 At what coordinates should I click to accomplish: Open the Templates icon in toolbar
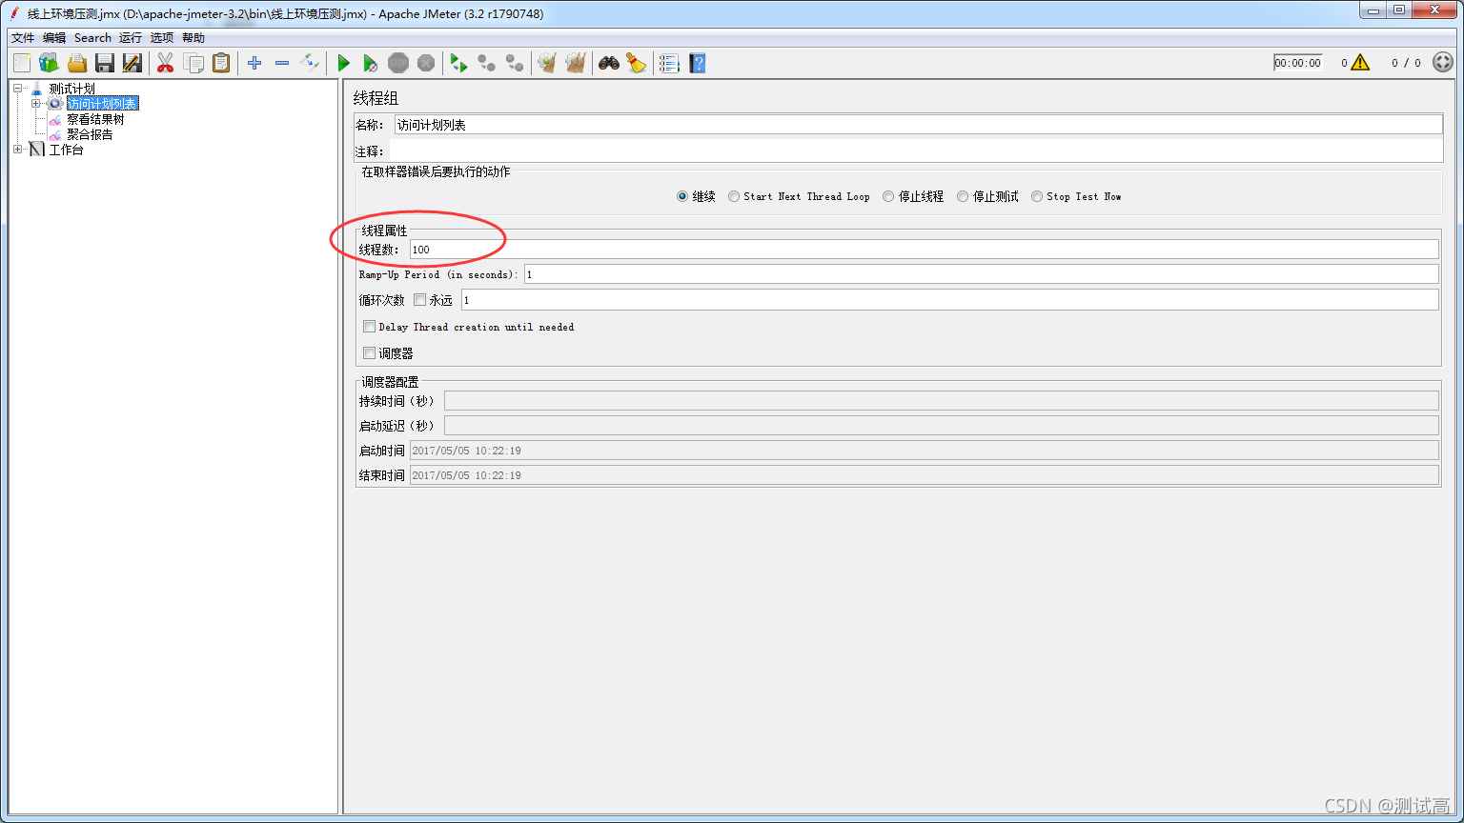[x=49, y=63]
